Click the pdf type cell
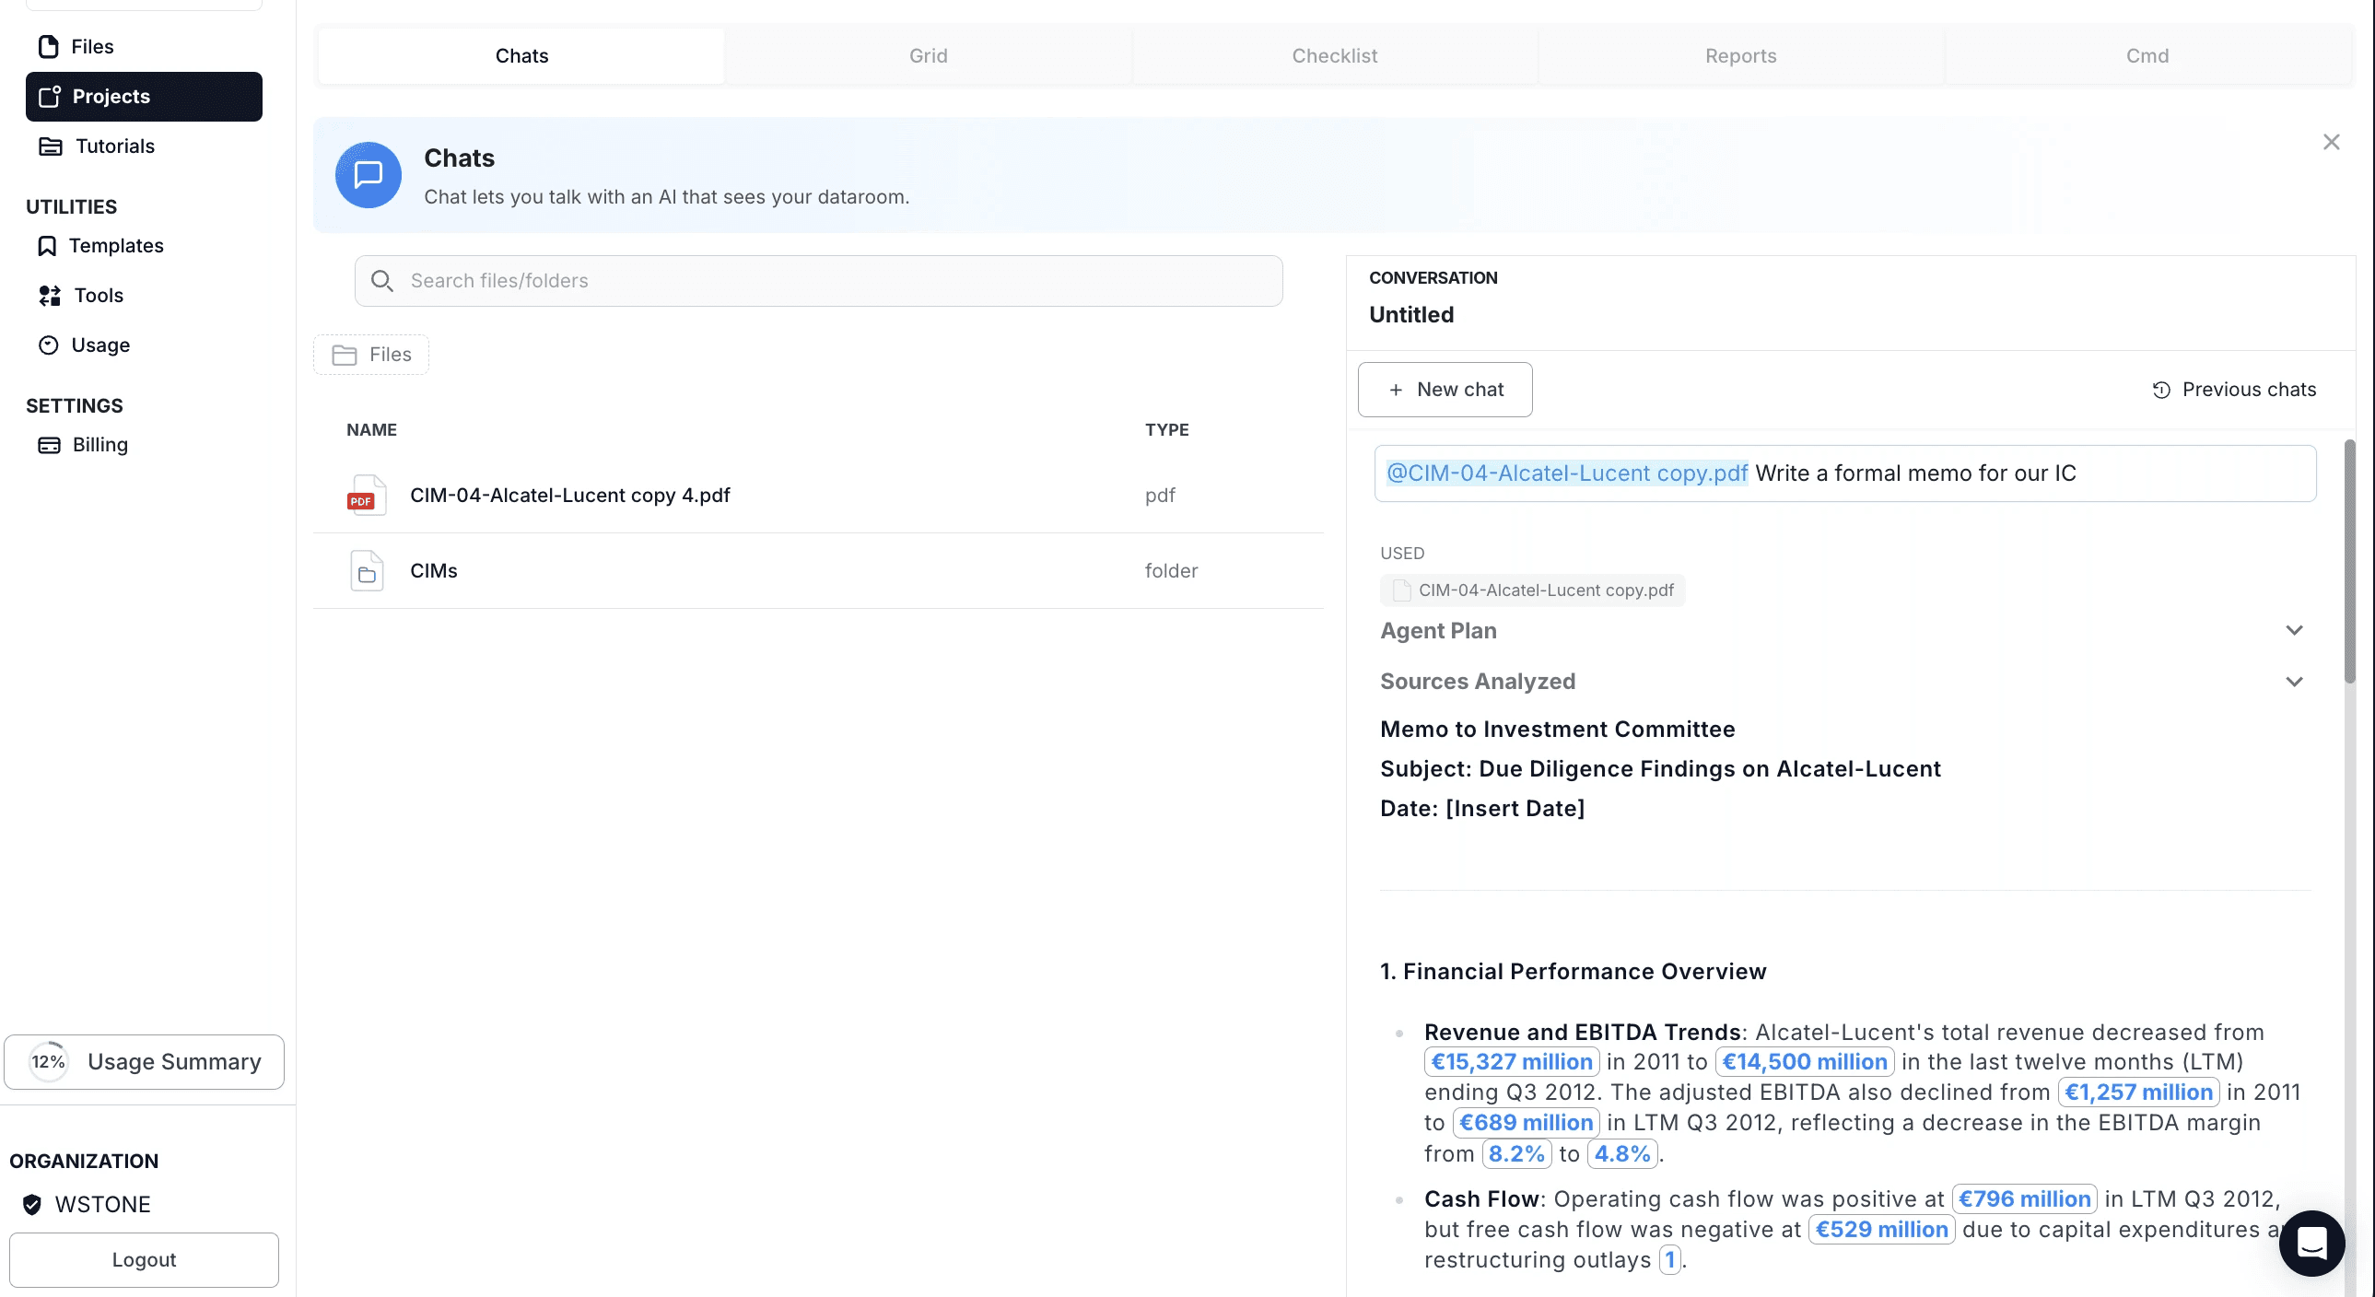 pos(1160,496)
